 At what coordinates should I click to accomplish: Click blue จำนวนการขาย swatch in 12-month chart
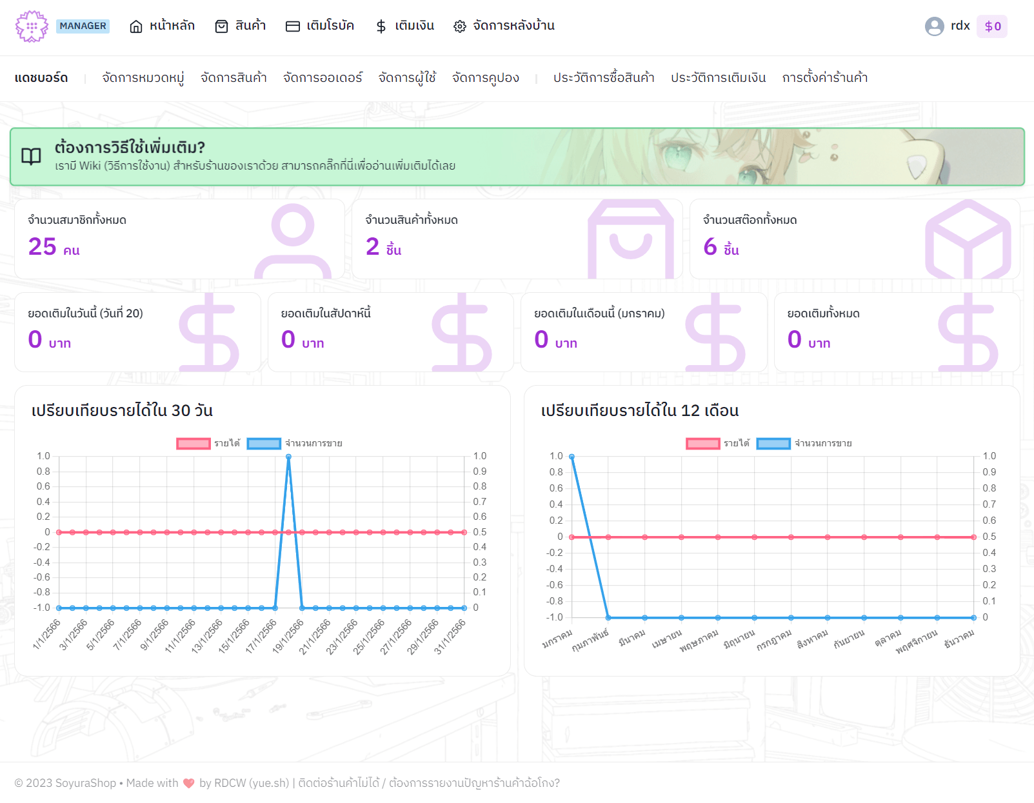pyautogui.click(x=773, y=444)
